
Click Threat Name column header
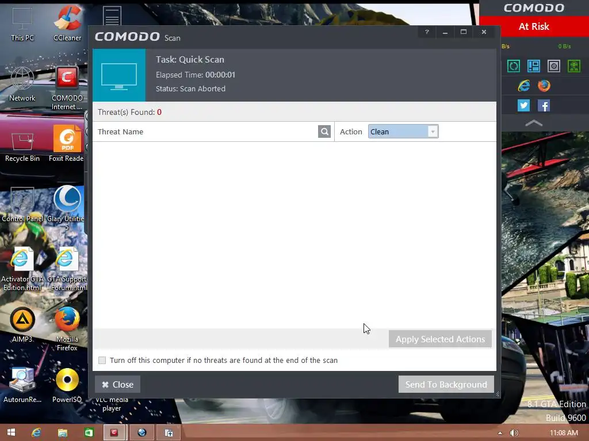(120, 131)
